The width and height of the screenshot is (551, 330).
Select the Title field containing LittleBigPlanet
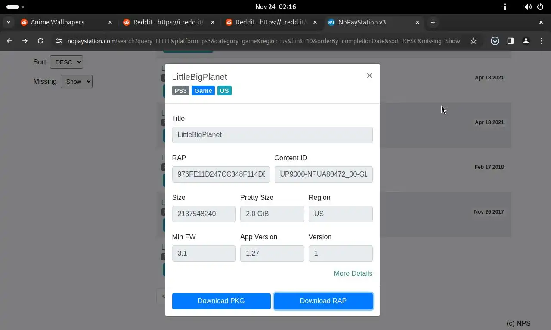[x=272, y=135]
